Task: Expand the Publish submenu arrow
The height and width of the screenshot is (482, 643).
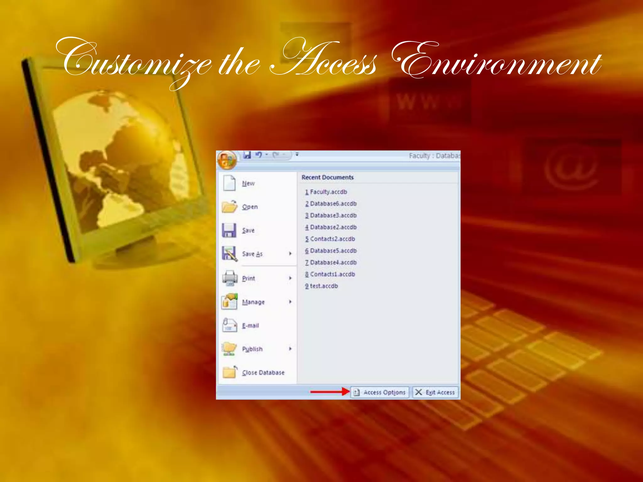Action: 290,349
